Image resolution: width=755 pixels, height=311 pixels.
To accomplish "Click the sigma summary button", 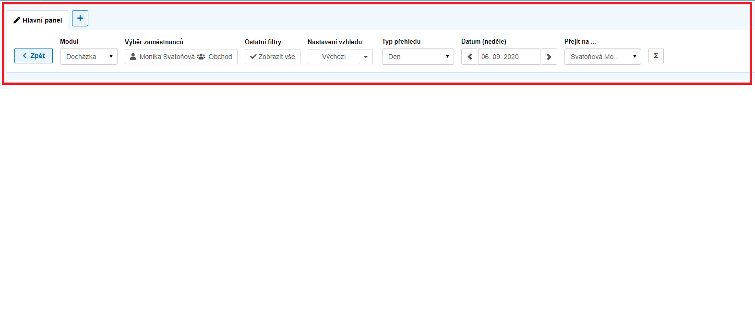I will pyautogui.click(x=656, y=56).
